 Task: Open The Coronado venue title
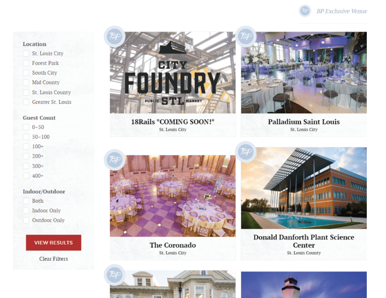(173, 245)
